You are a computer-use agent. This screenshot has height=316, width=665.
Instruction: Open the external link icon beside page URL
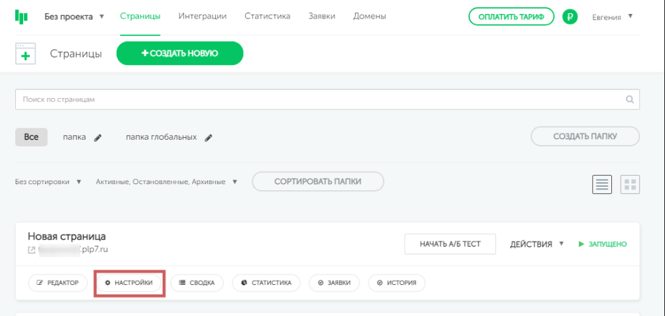[x=31, y=250]
